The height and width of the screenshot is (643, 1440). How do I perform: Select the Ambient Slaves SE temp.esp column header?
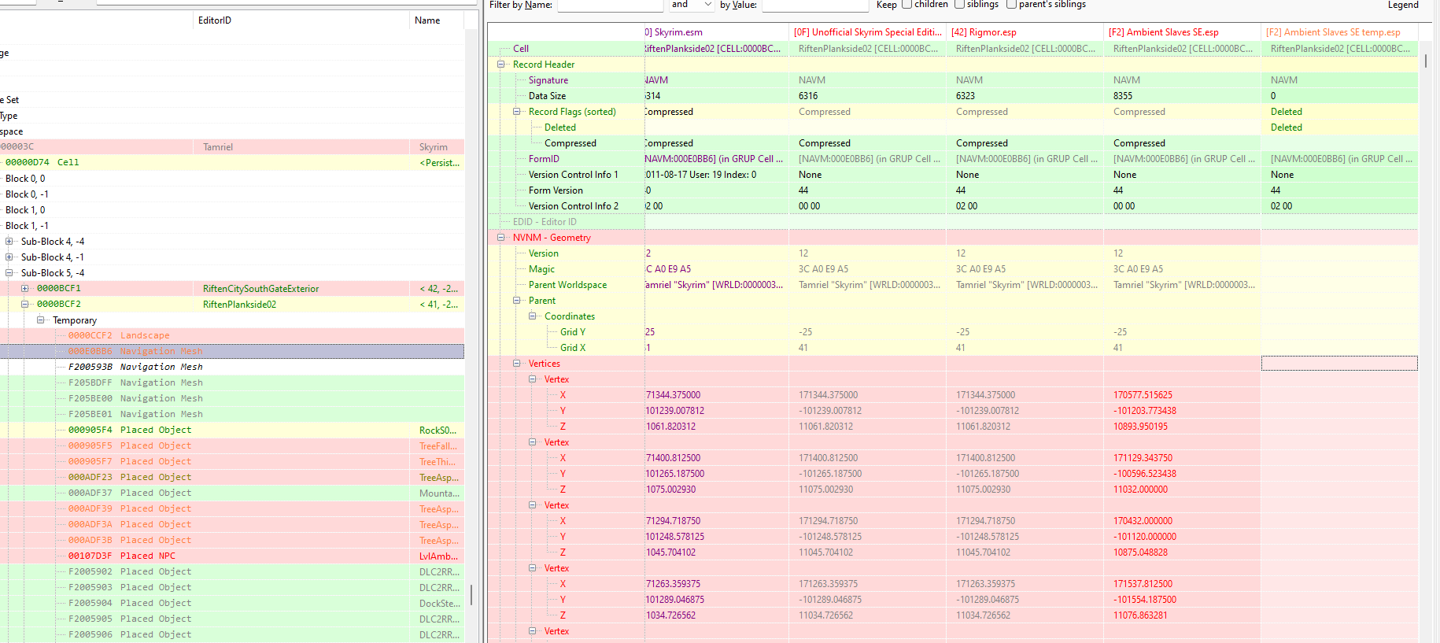(1339, 32)
